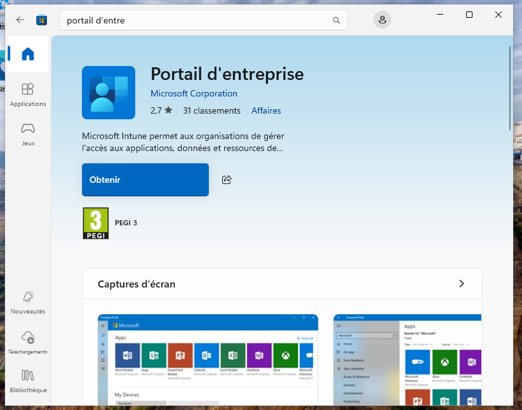Go to the Home sidebar icon
Viewport: 522px width, 410px height.
[28, 55]
